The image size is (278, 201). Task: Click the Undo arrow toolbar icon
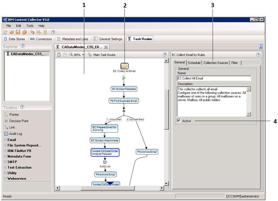(x=32, y=32)
